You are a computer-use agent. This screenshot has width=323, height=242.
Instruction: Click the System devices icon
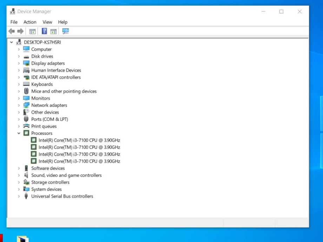[x=26, y=189]
